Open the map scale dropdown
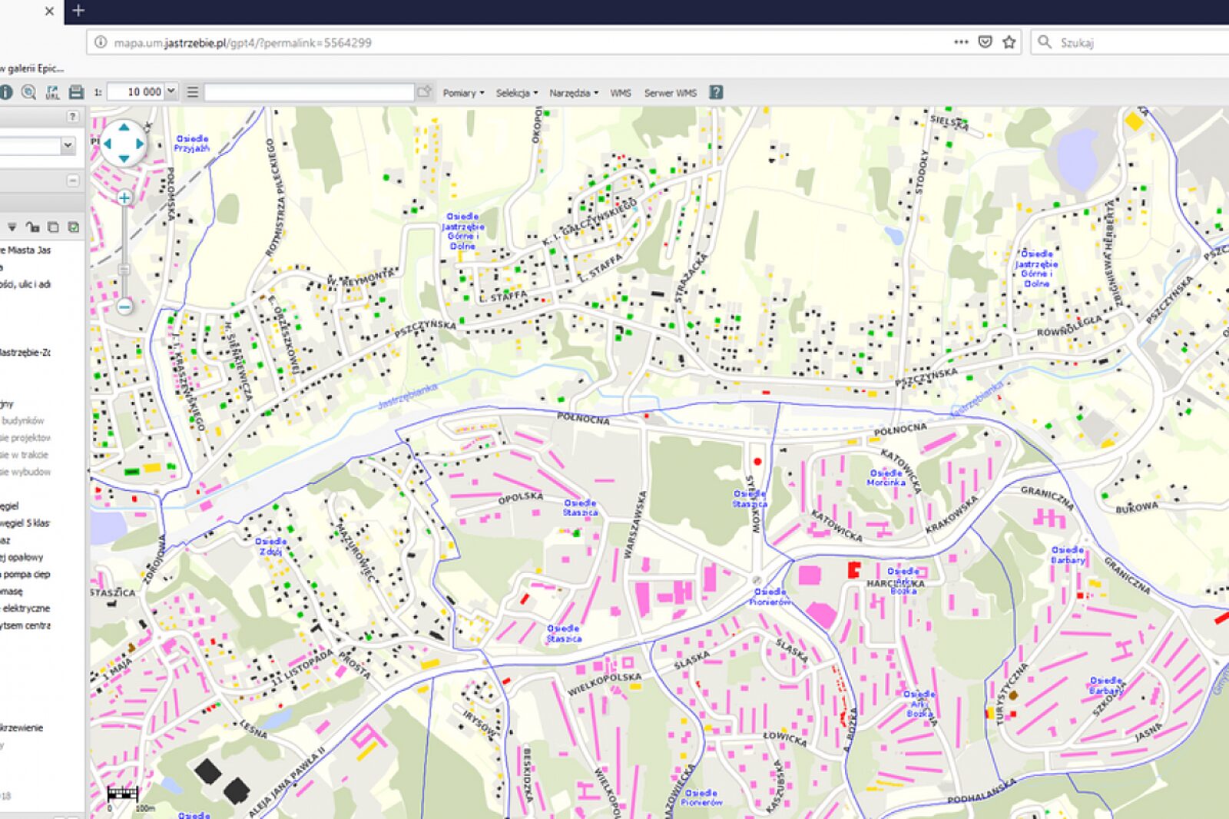Image resolution: width=1229 pixels, height=819 pixels. coord(171,92)
